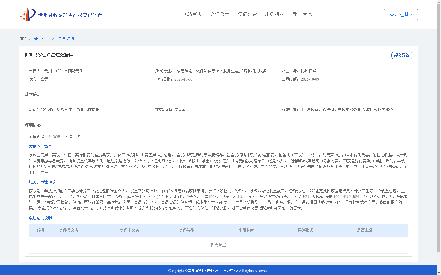Image resolution: width=441 pixels, height=275 pixels.
Task: Click the 贵州省数据知识产权登记平台 title text
Action: [70, 15]
